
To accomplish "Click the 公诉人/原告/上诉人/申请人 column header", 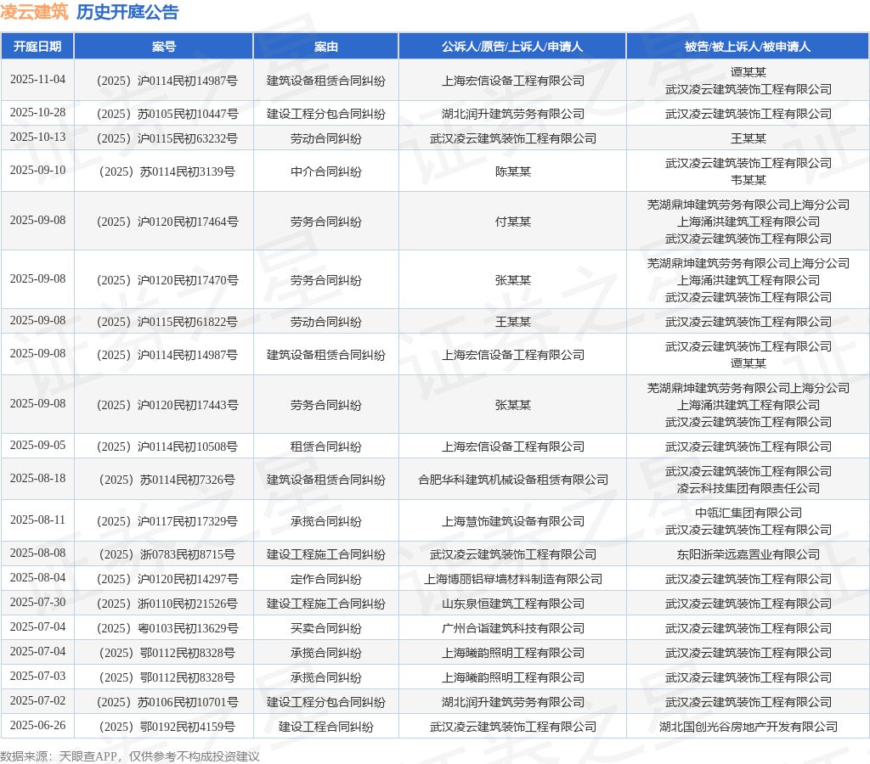I will [512, 47].
